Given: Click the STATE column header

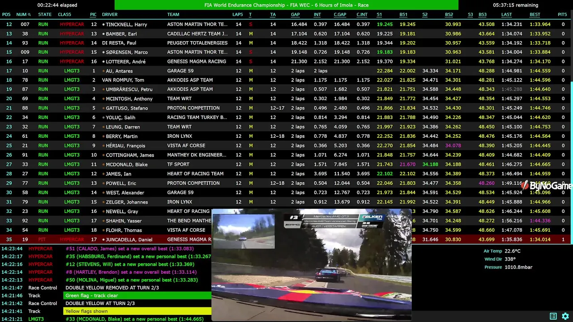Looking at the screenshot, I should (x=45, y=14).
